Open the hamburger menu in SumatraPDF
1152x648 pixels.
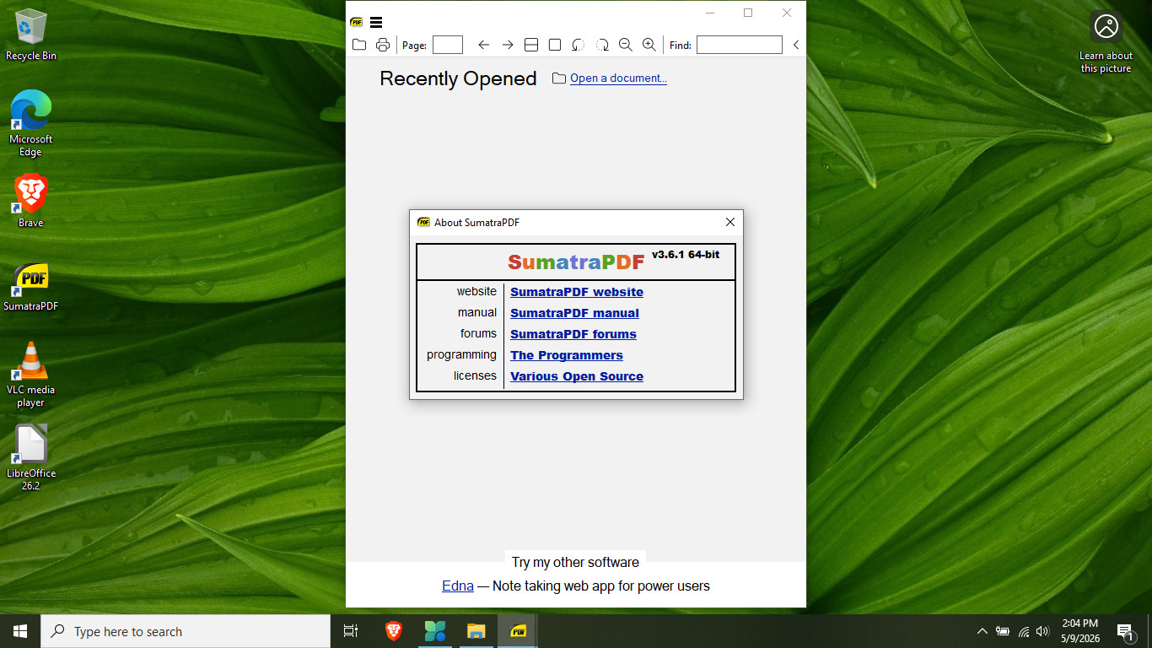[x=376, y=23]
